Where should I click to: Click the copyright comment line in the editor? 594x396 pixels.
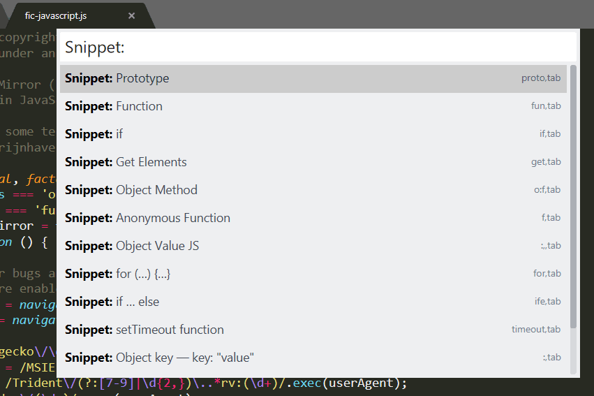tap(28, 37)
